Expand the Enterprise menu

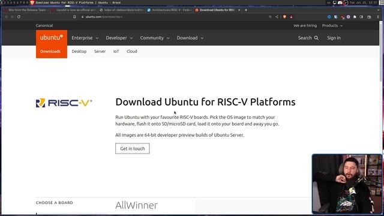point(85,38)
